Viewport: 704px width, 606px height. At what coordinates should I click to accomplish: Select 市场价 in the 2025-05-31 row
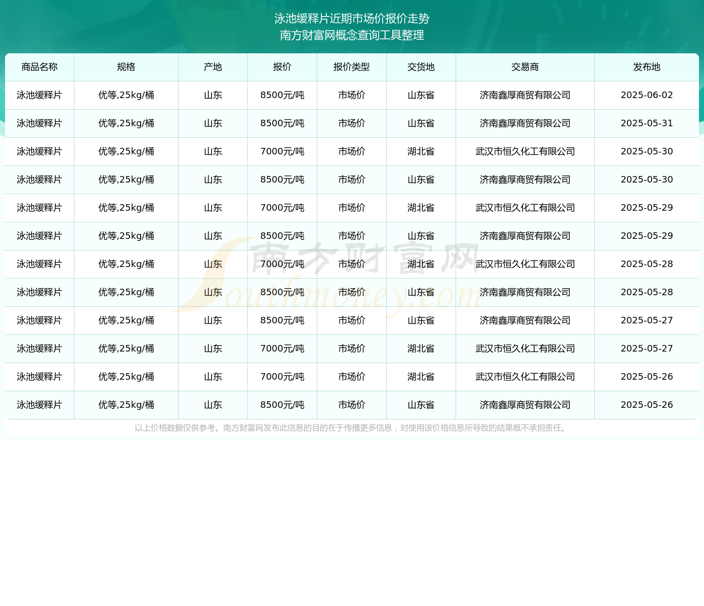[351, 123]
